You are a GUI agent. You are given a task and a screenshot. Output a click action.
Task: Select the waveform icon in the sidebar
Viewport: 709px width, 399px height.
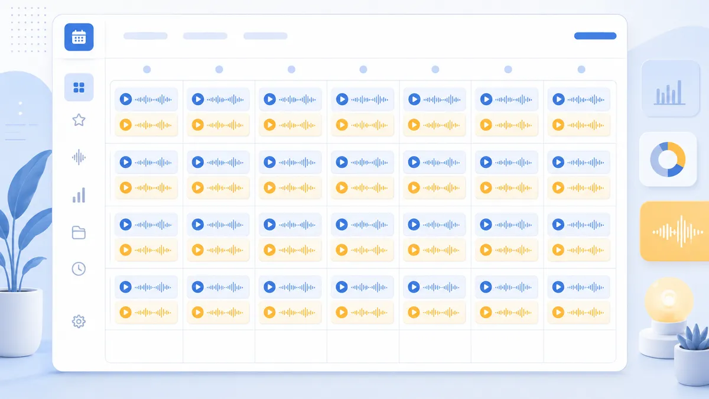pyautogui.click(x=79, y=157)
